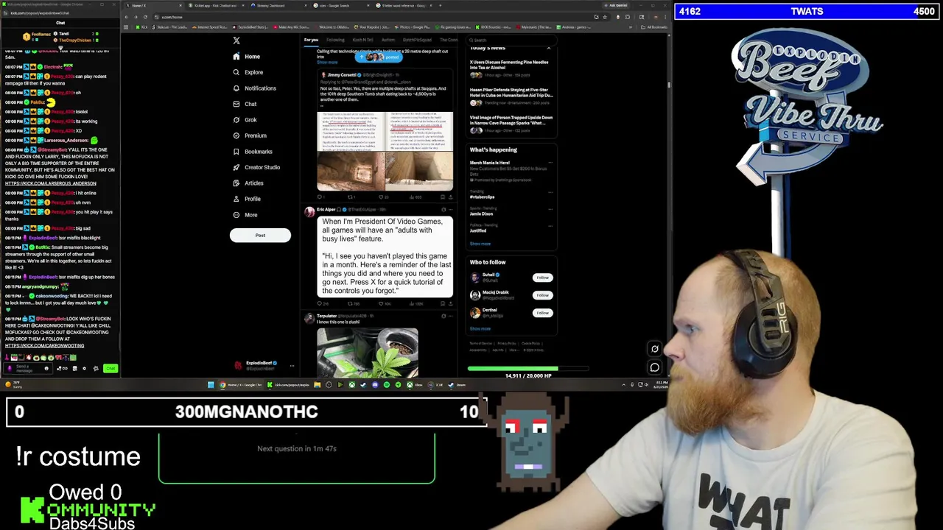
Task: Open Profile in X sidebar
Action: 246,199
